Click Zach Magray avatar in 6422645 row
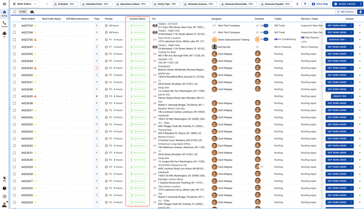This screenshot has height=209, width=364. point(214,54)
